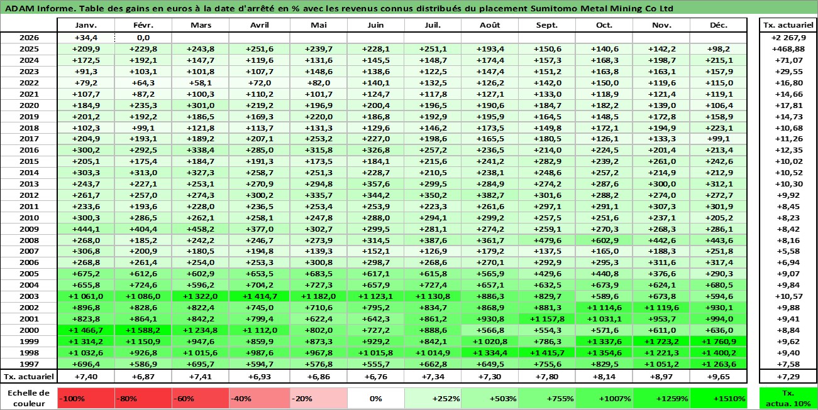
Task: Click the Tx. actua. 10% green swatch
Action: [788, 398]
